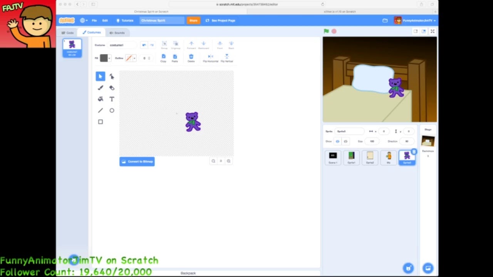Click Convert to Bitmap

[x=137, y=162]
